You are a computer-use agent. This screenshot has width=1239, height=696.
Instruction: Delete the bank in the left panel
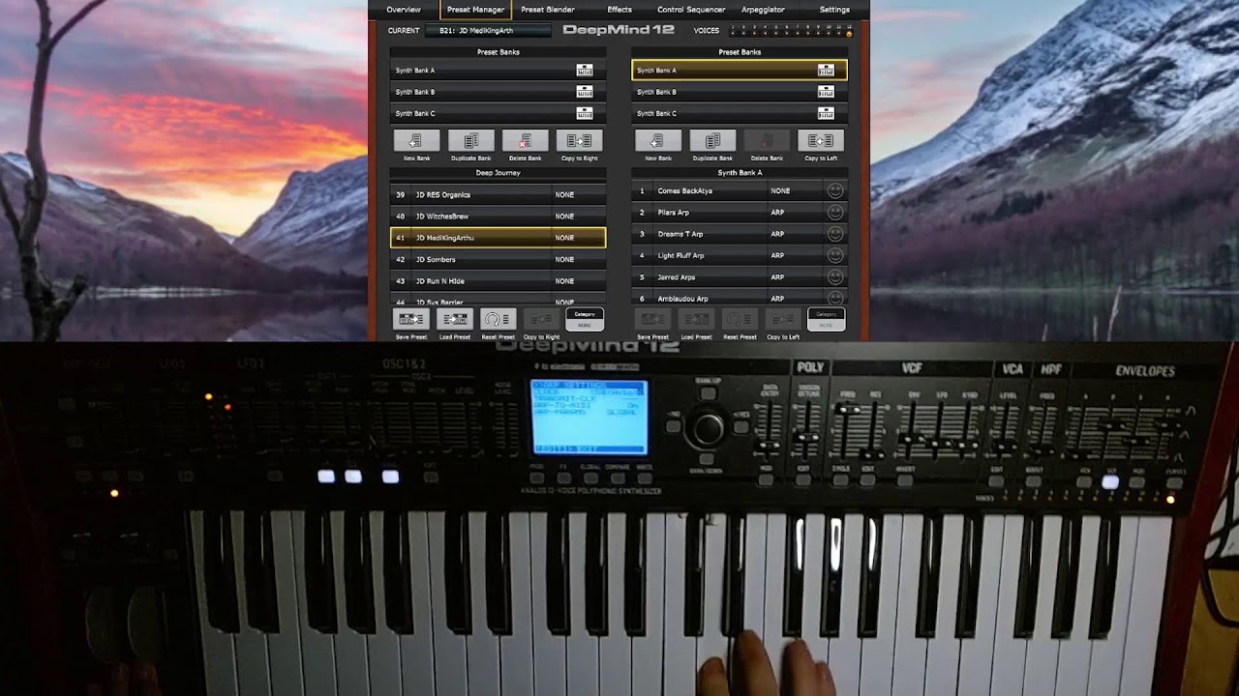pyautogui.click(x=526, y=141)
